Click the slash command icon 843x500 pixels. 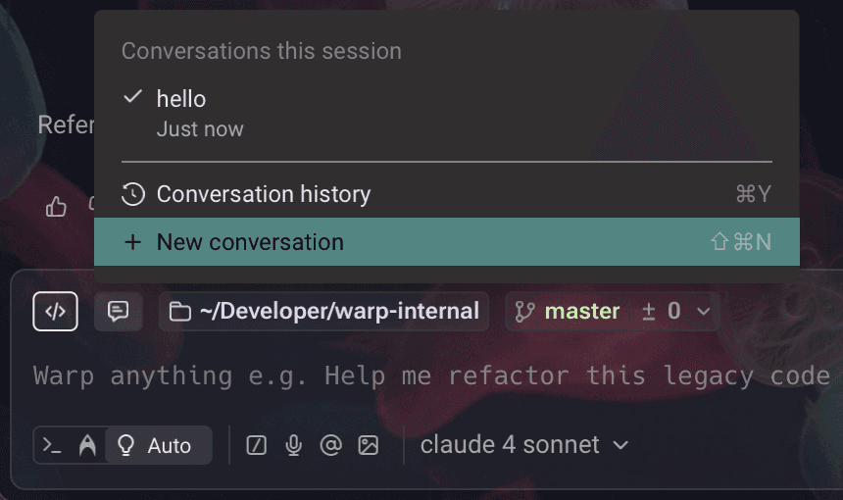pyautogui.click(x=257, y=445)
